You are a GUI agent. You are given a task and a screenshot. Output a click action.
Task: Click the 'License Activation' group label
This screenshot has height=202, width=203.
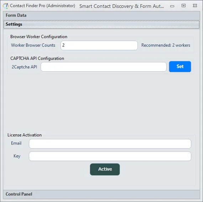[x=25, y=135]
